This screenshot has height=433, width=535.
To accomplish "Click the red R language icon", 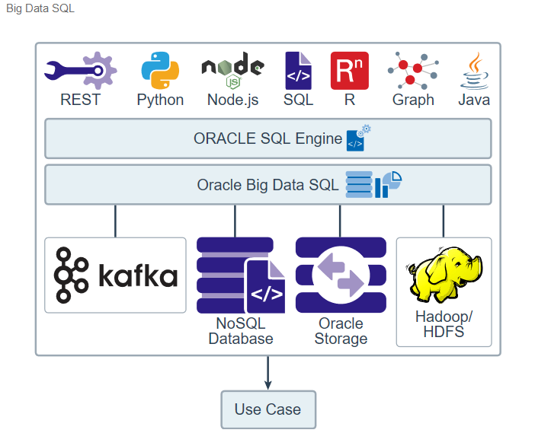I will coord(350,71).
